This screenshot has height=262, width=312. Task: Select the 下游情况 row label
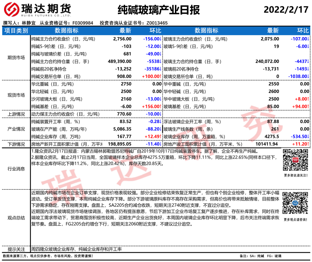click(x=16, y=144)
